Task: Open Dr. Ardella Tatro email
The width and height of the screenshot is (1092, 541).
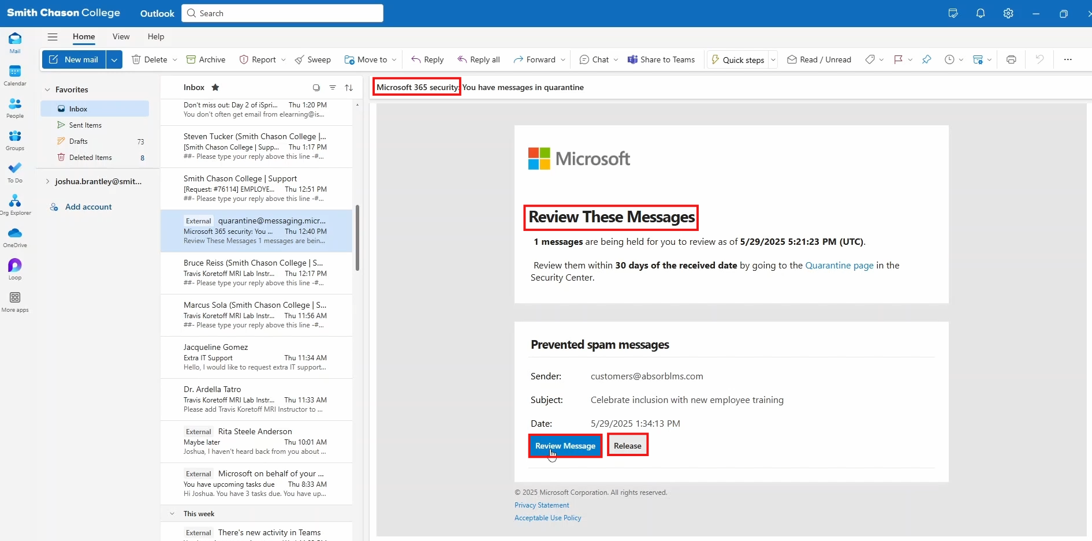Action: 256,400
